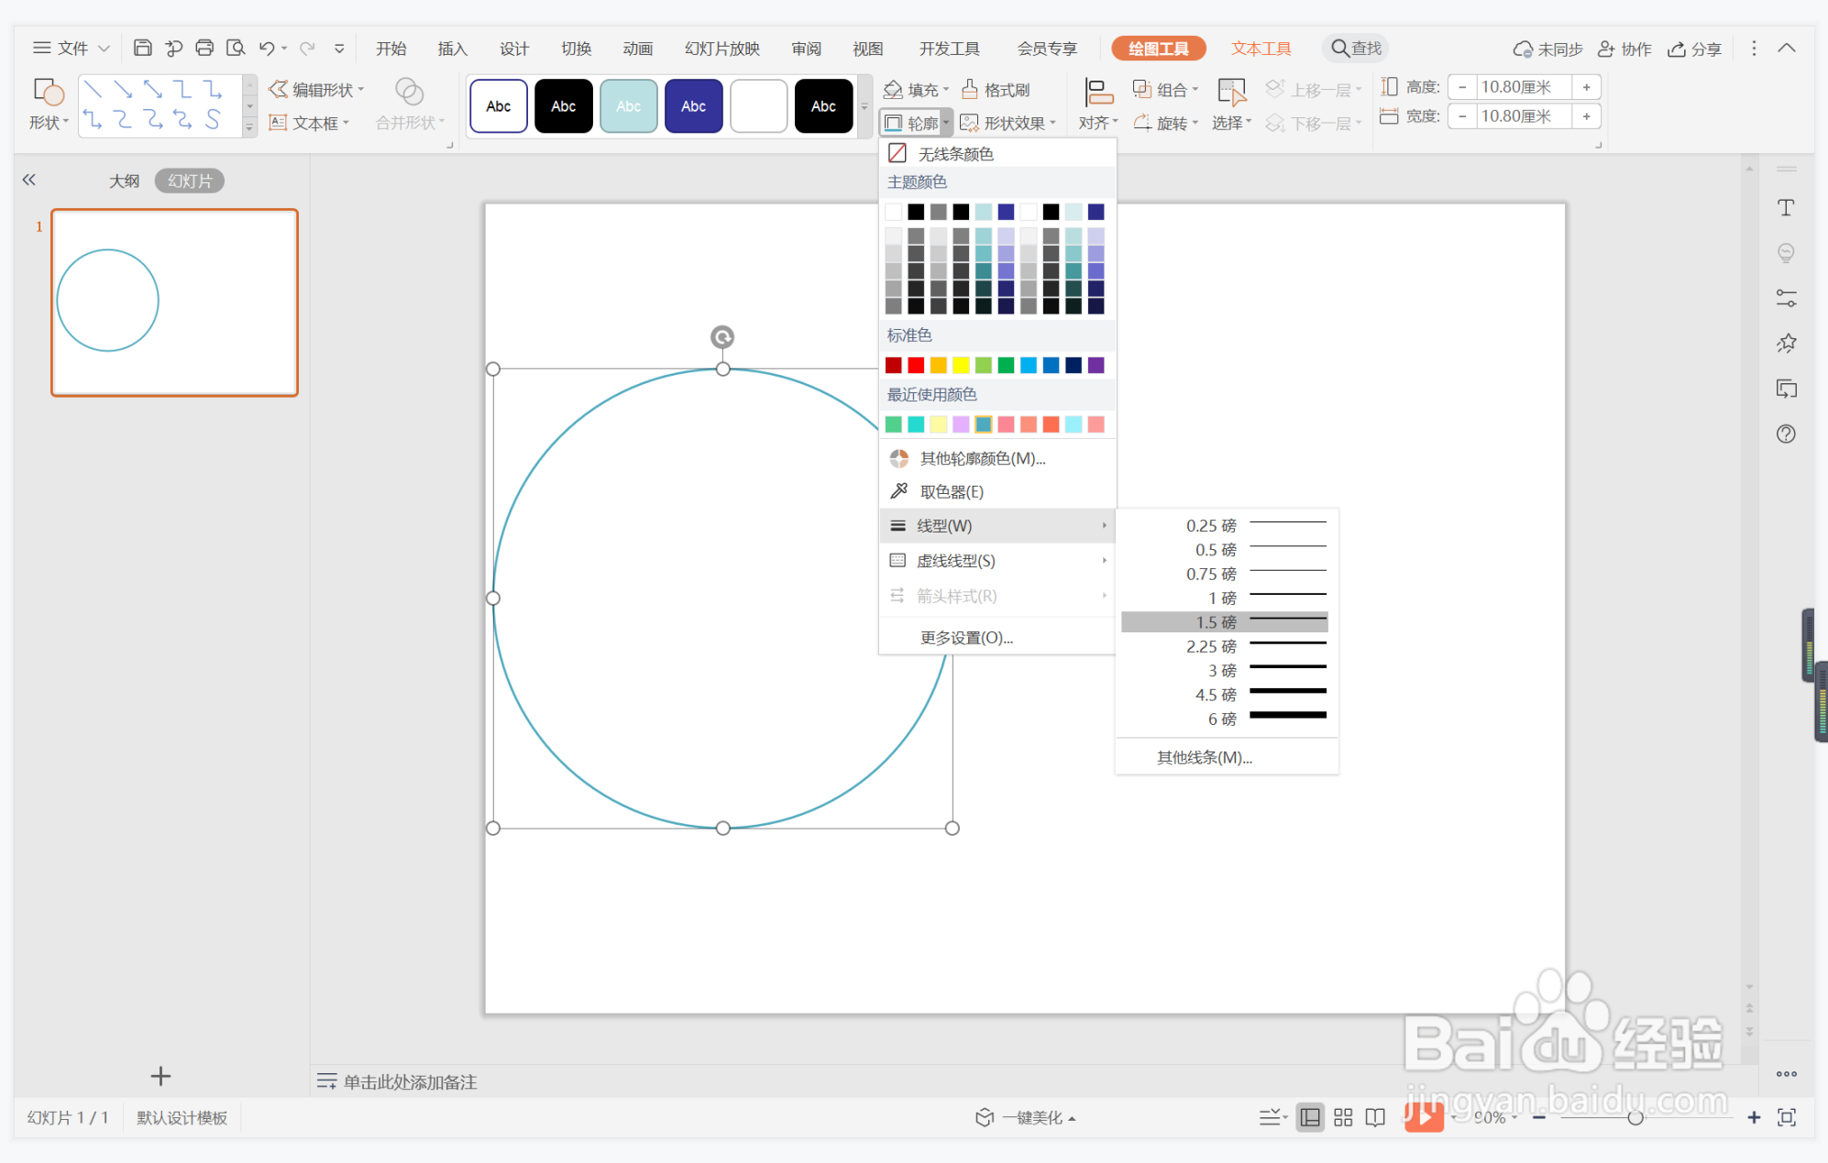
Task: Start slideshow with orange play button
Action: pyautogui.click(x=1423, y=1116)
